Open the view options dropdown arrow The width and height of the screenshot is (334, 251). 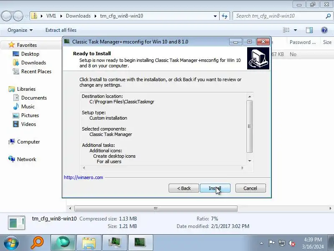tap(296, 30)
